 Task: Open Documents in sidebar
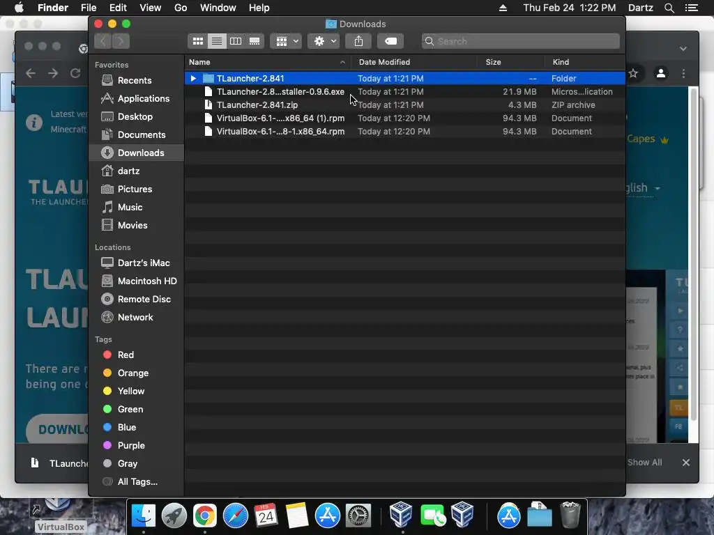[136, 134]
